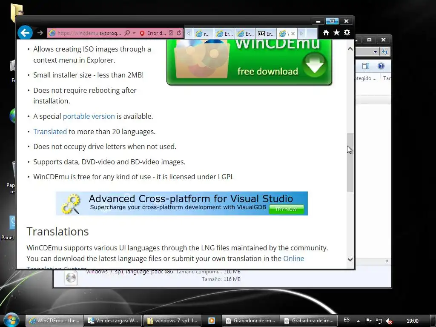Open the 'Translated' link
436x327 pixels.
pyautogui.click(x=50, y=132)
